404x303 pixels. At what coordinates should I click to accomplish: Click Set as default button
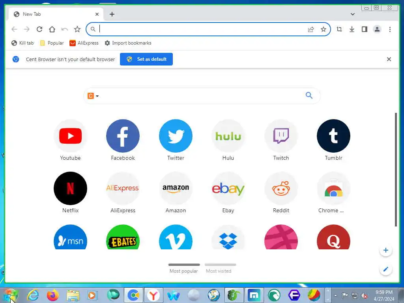coord(146,59)
